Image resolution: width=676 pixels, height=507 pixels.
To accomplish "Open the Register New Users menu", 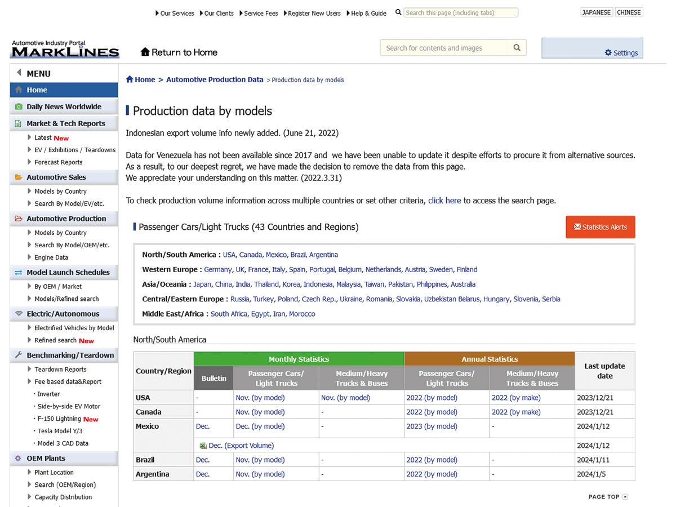I will click(312, 14).
